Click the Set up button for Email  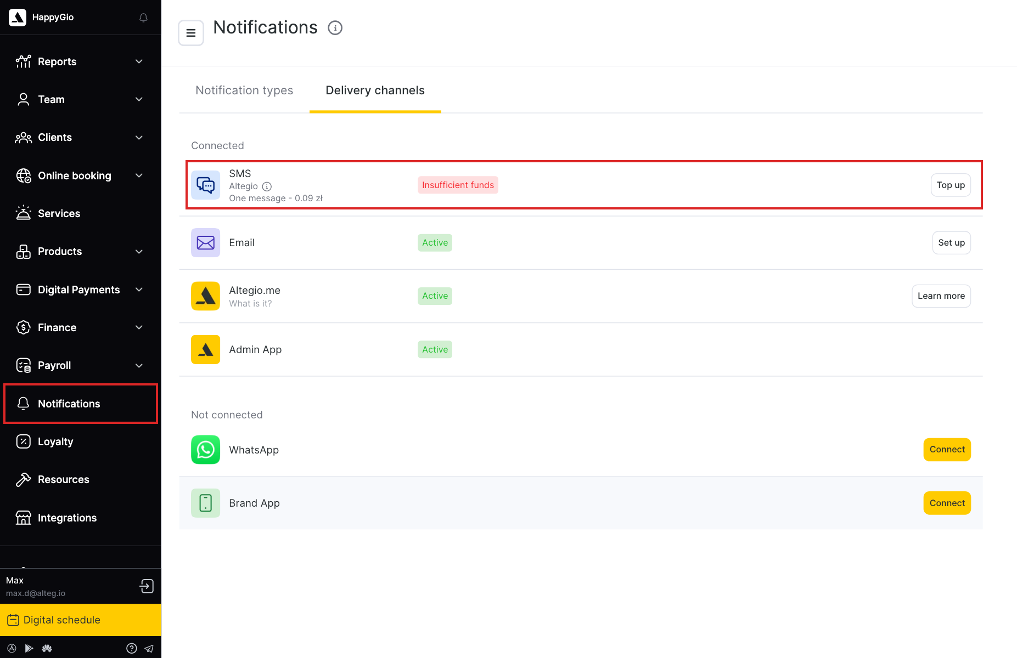(x=951, y=242)
